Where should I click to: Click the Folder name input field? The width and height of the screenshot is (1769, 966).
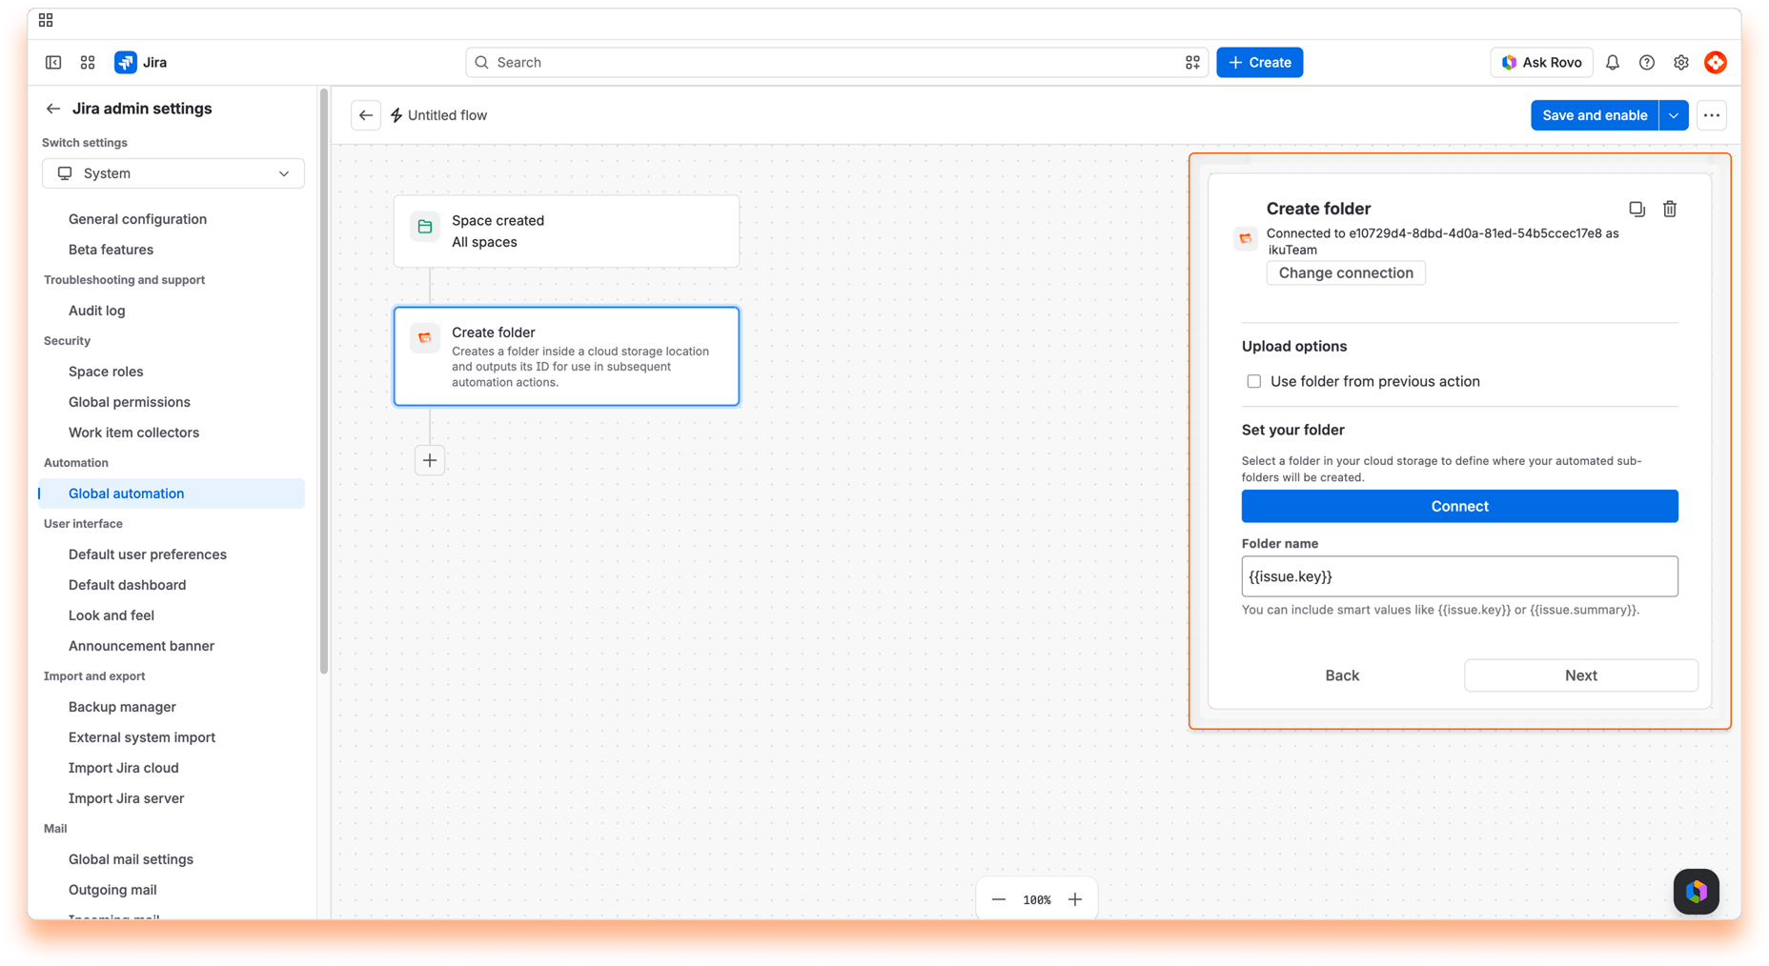tap(1459, 576)
